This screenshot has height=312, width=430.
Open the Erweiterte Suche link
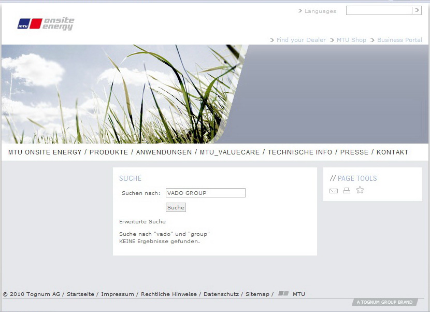[x=142, y=221]
